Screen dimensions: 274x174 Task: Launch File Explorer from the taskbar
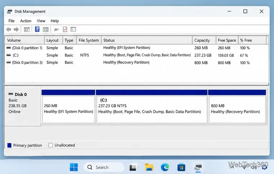tap(149, 167)
